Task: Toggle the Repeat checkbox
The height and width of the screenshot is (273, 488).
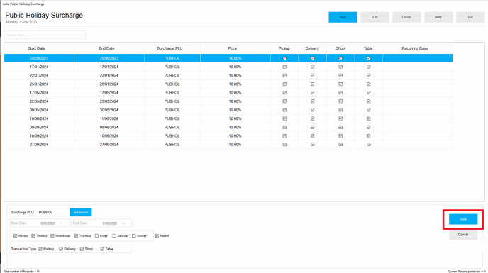Action: pyautogui.click(x=157, y=236)
